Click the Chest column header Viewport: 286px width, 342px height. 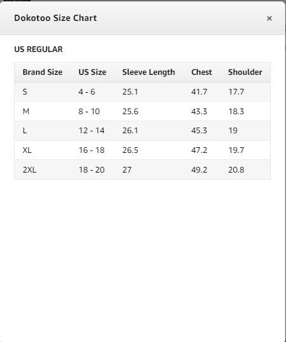(201, 72)
